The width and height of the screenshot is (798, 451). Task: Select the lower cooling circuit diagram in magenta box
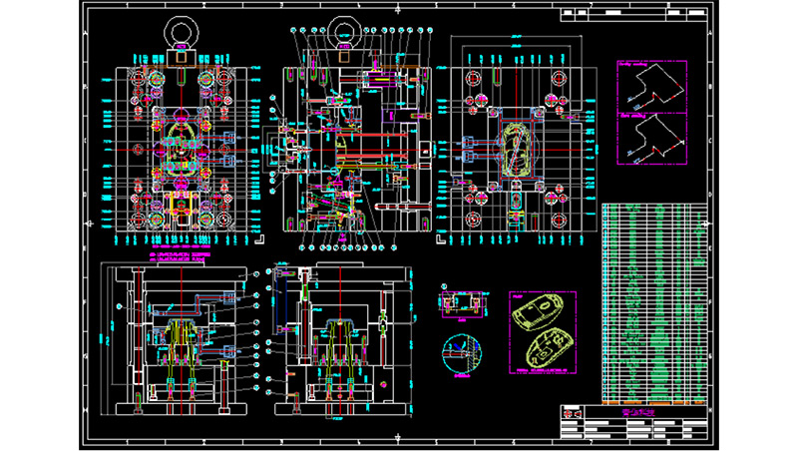coord(650,140)
